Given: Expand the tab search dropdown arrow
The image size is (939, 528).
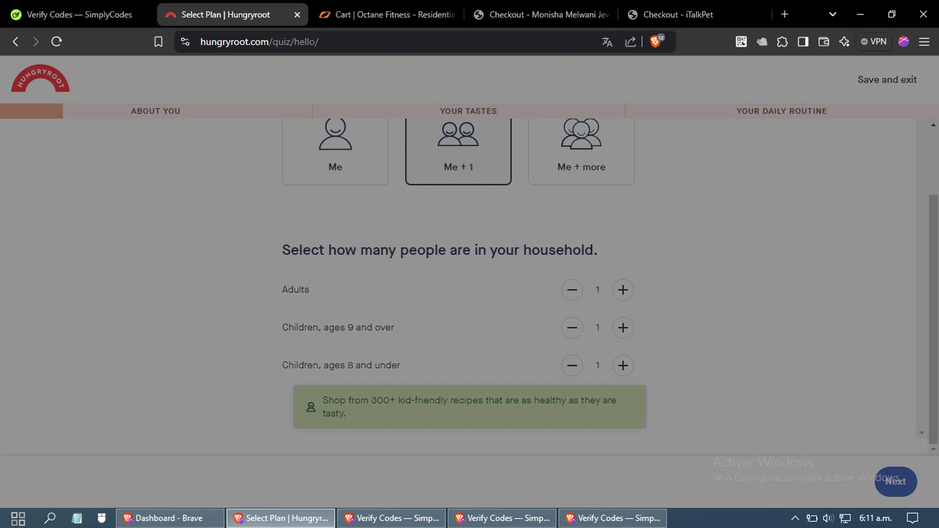Looking at the screenshot, I should [x=833, y=14].
